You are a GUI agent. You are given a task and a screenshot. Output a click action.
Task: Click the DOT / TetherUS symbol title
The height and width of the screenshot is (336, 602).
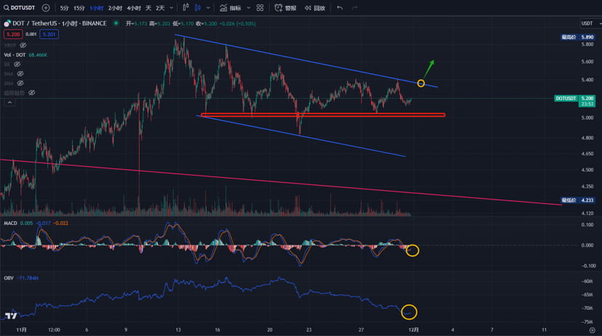[x=60, y=23]
